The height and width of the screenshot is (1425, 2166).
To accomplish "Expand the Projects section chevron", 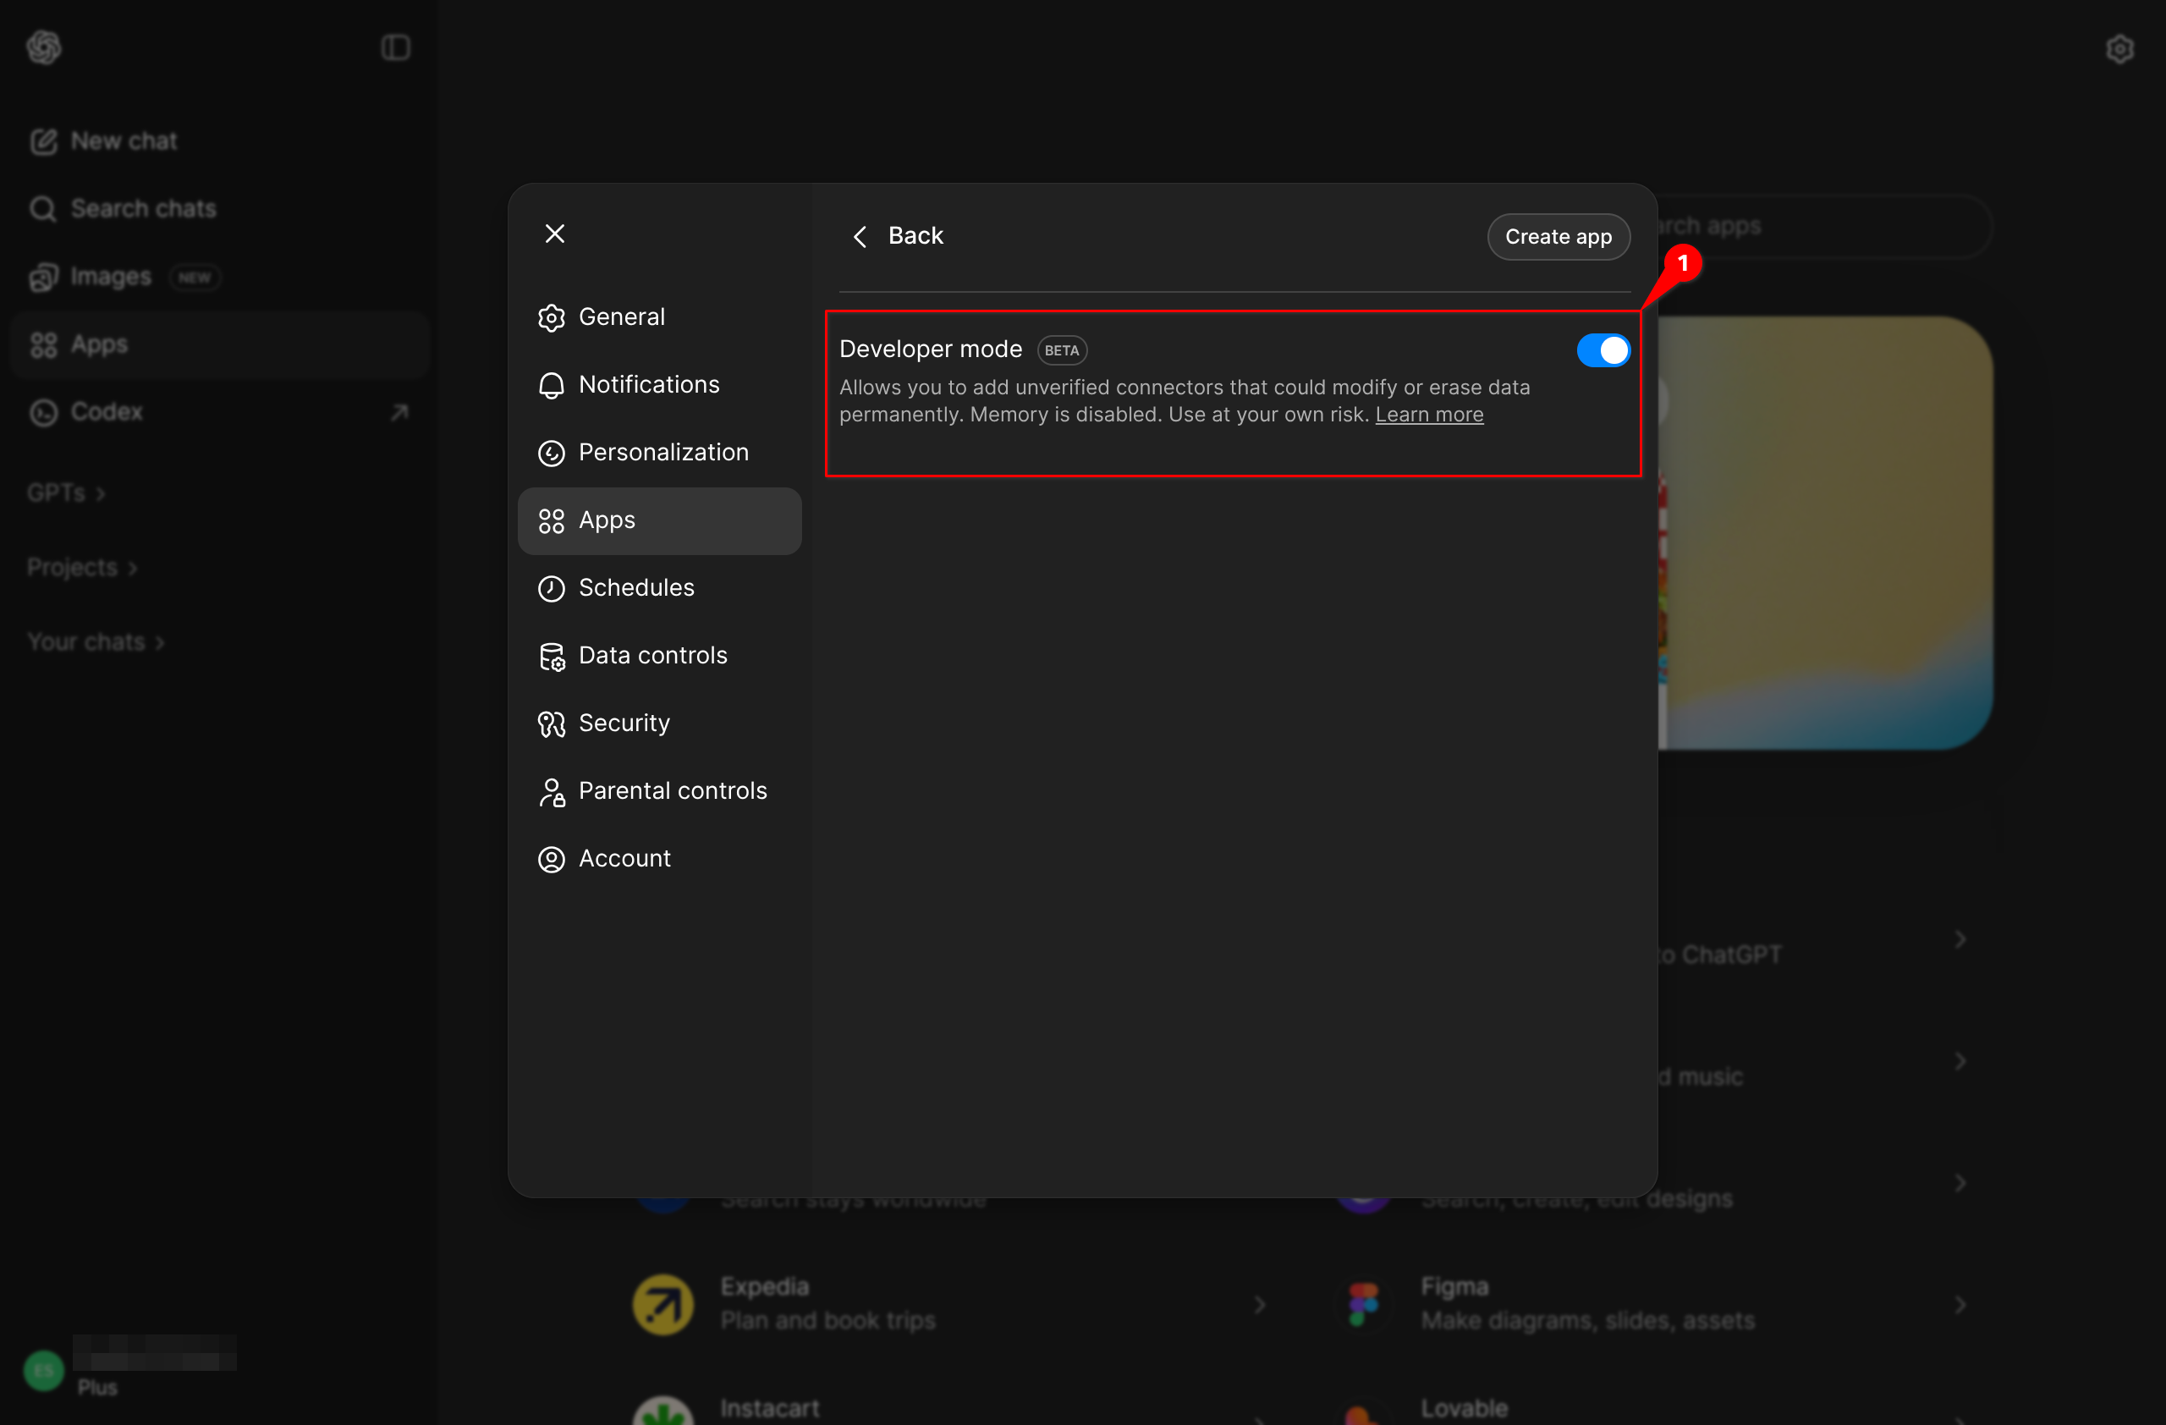I will (133, 569).
